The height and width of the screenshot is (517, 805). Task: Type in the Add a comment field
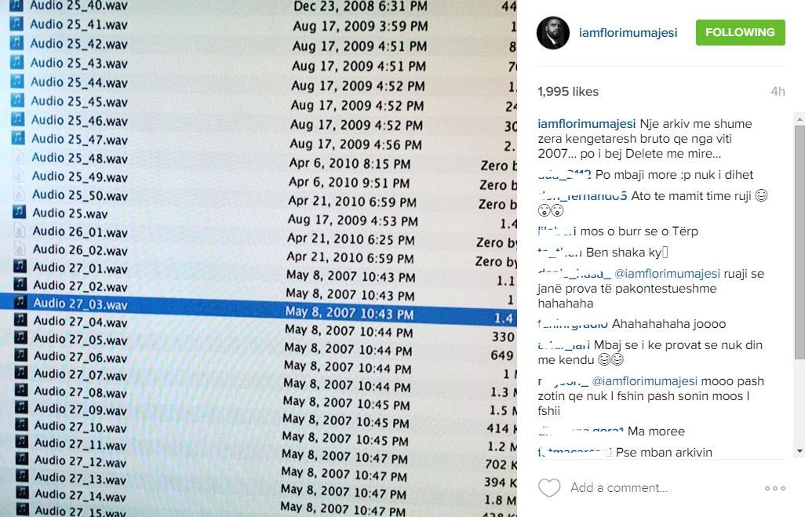tap(659, 488)
